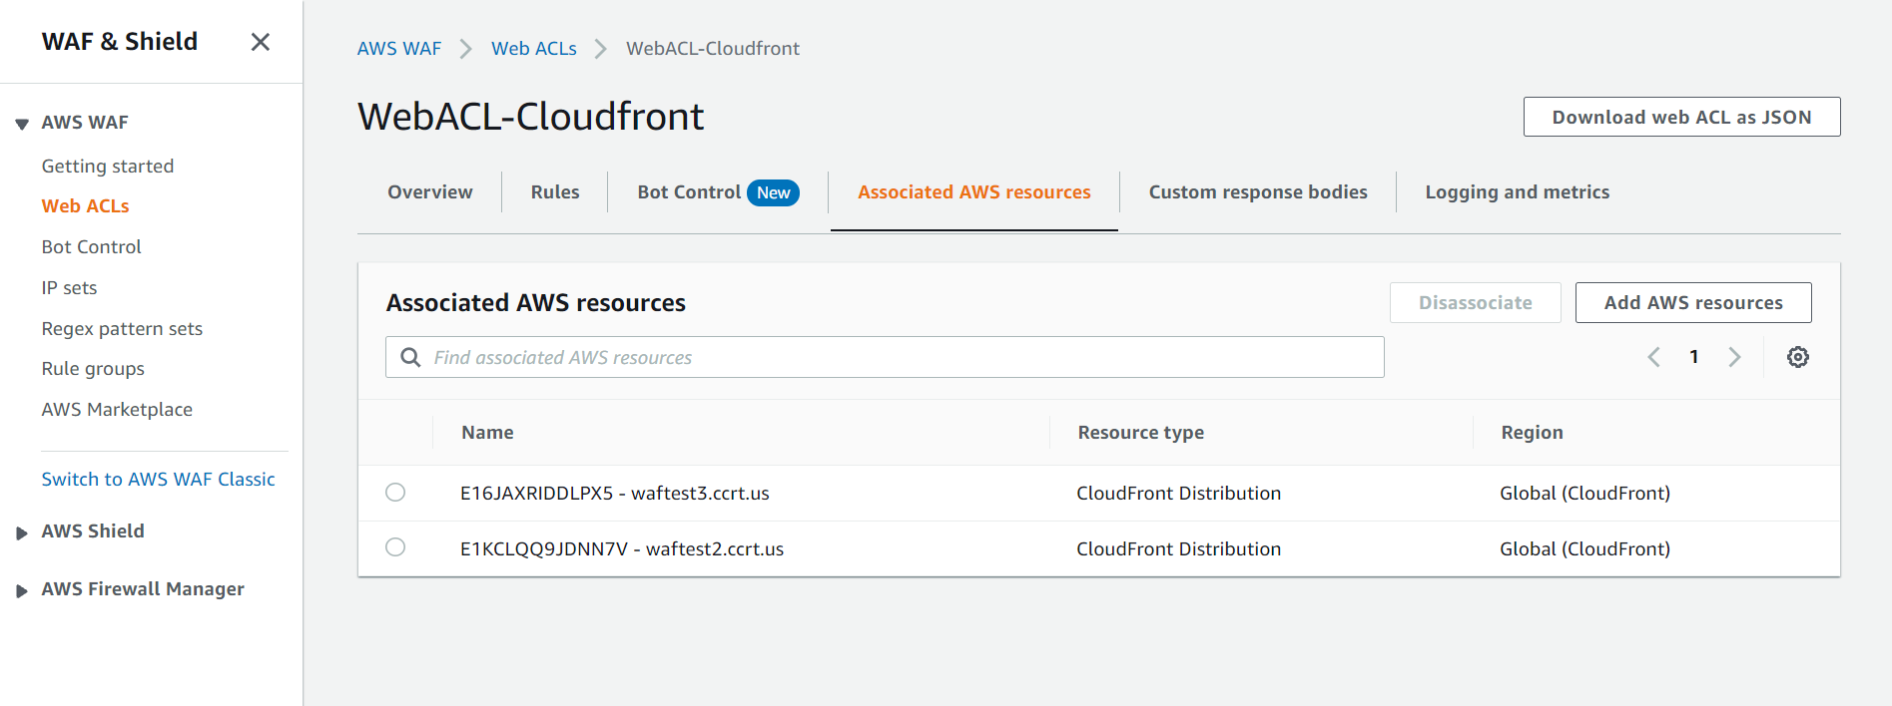This screenshot has width=1892, height=706.
Task: Click the search magnifier icon
Action: 410,357
